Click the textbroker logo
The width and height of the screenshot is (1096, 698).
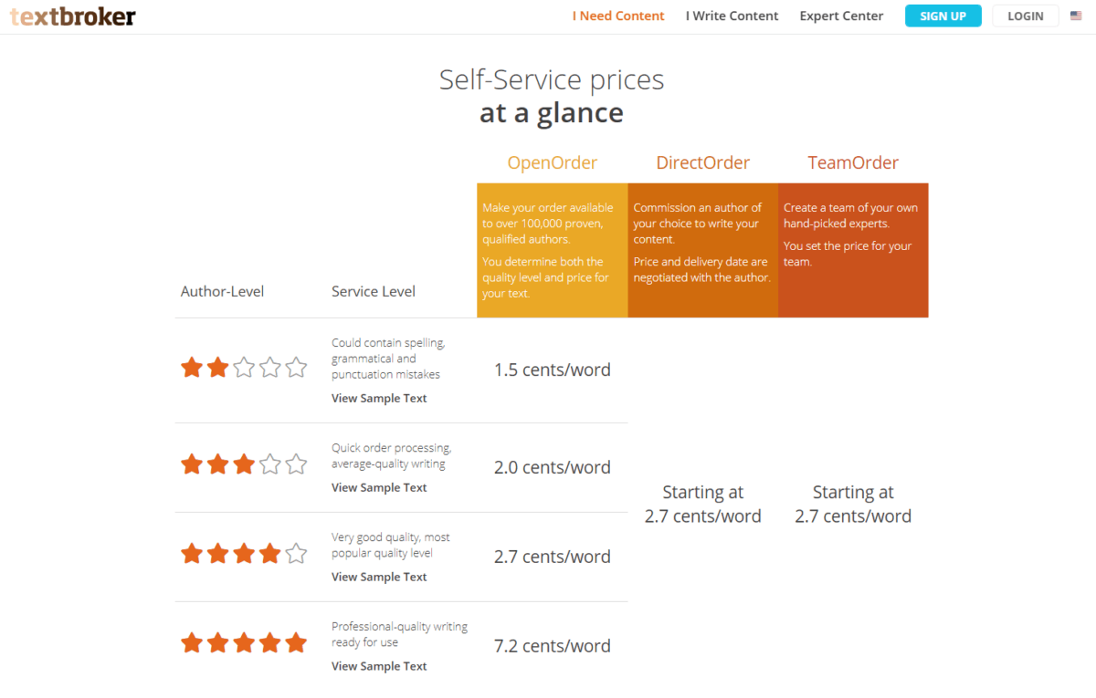point(73,16)
